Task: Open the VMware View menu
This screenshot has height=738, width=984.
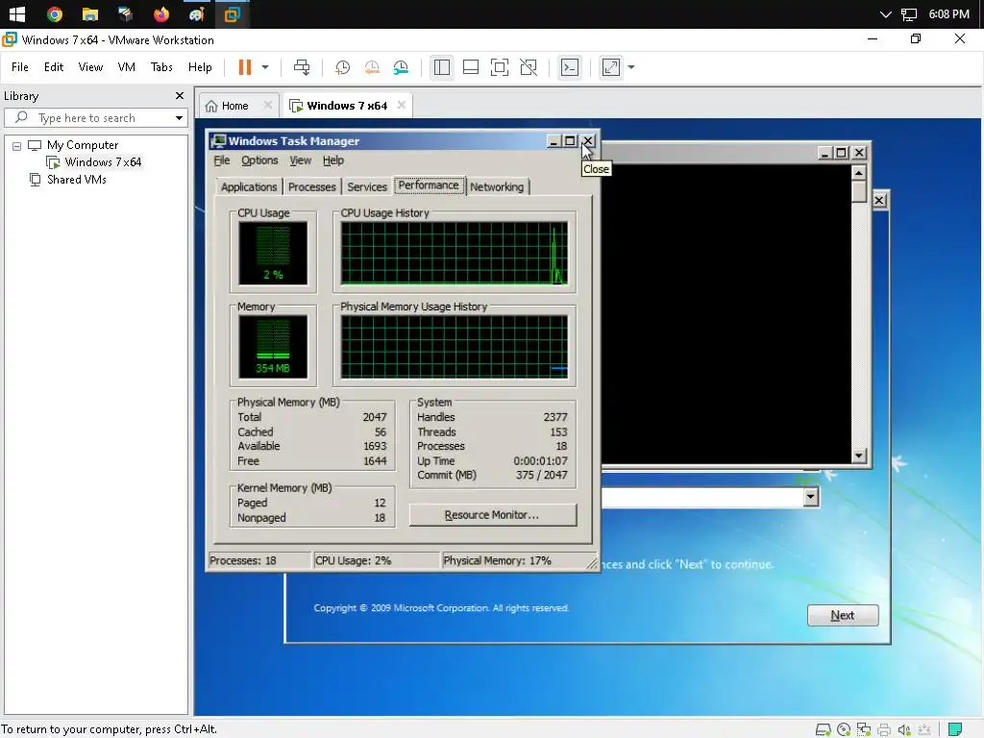Action: point(90,67)
